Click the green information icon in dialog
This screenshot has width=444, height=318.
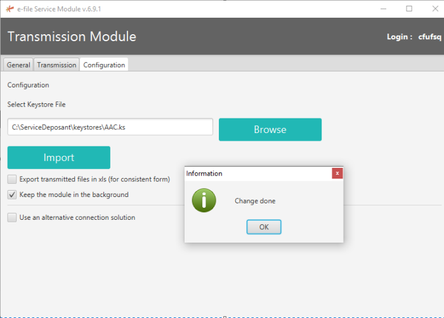point(204,200)
